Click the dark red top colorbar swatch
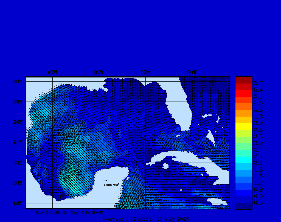 (x=243, y=80)
